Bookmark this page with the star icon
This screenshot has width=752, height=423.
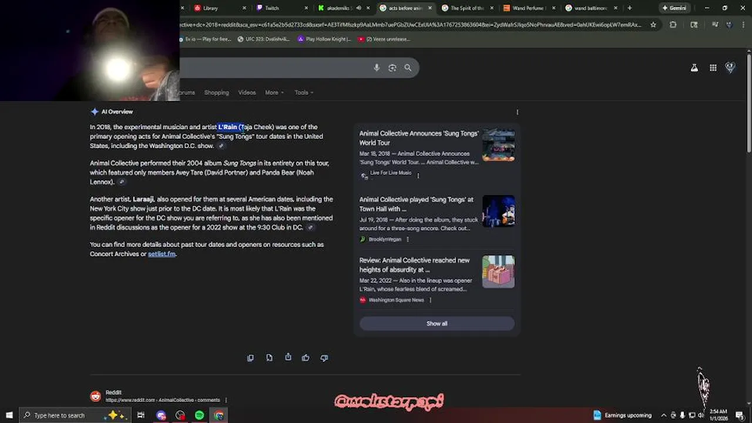pyautogui.click(x=653, y=25)
